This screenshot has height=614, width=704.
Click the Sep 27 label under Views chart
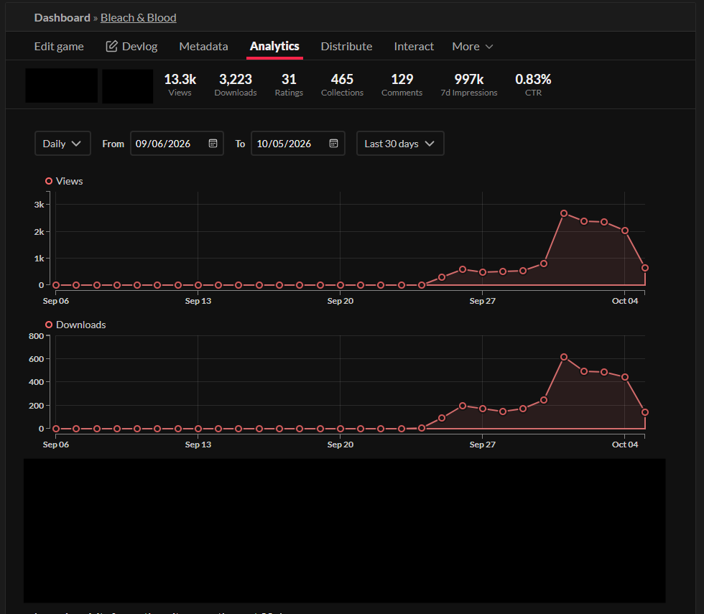click(x=483, y=301)
